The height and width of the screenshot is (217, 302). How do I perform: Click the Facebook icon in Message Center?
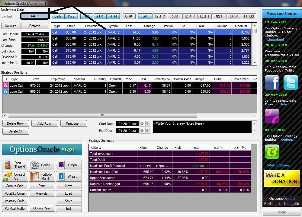point(272,82)
